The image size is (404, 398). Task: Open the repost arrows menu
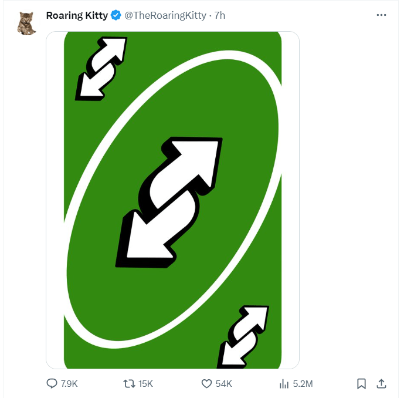[129, 383]
